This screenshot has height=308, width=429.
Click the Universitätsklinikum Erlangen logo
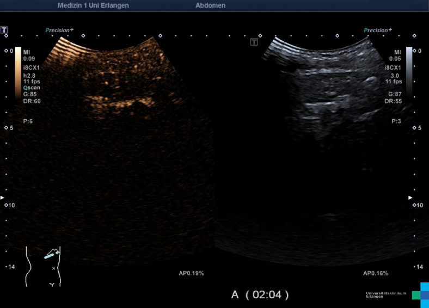pyautogui.click(x=397, y=294)
